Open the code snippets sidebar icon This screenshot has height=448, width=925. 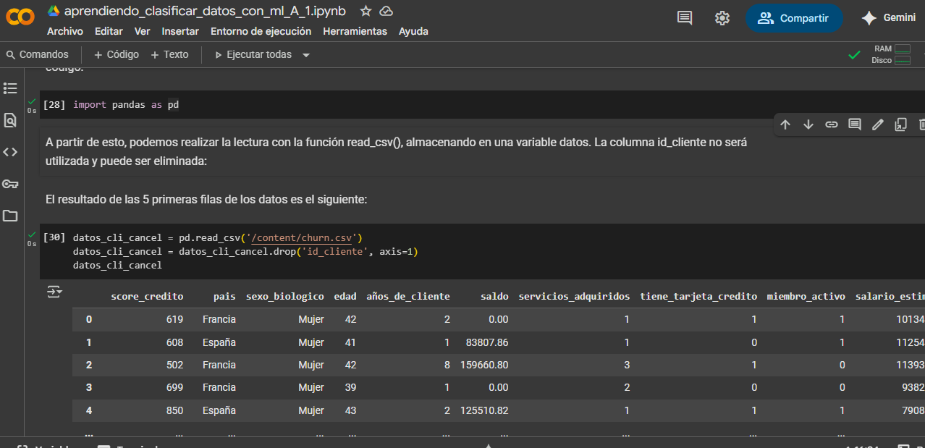(x=10, y=152)
